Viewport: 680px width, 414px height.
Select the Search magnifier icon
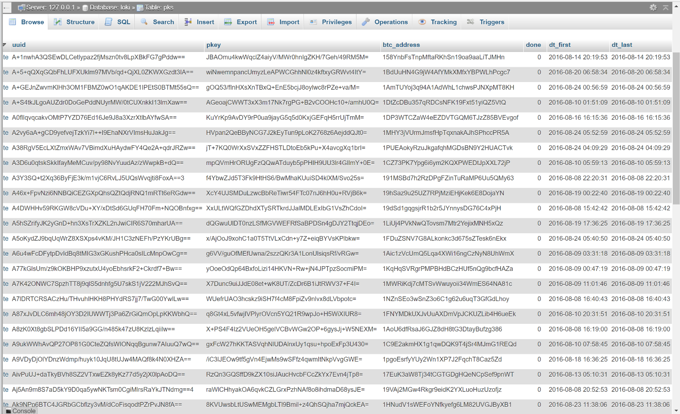[143, 21]
